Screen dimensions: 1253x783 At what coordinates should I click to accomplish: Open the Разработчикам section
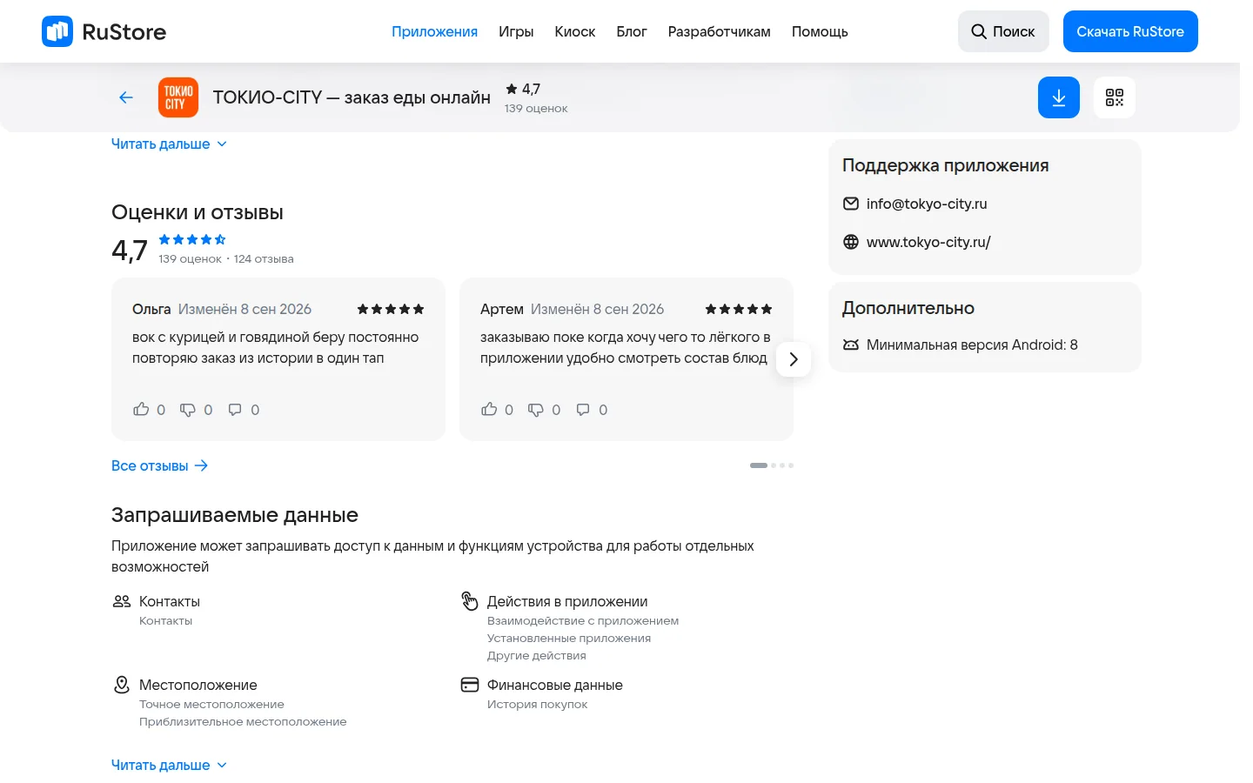click(720, 31)
